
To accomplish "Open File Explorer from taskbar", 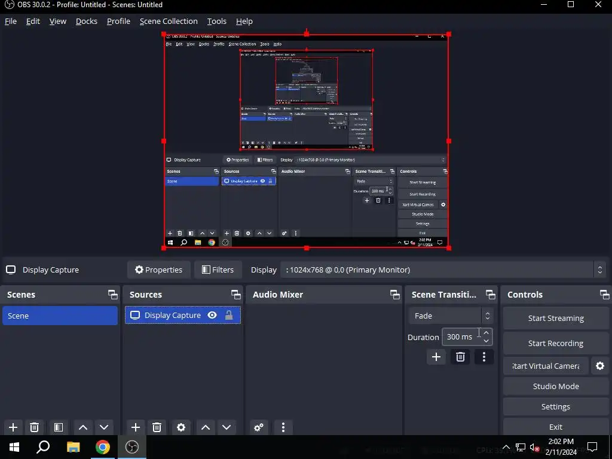I will click(x=73, y=447).
